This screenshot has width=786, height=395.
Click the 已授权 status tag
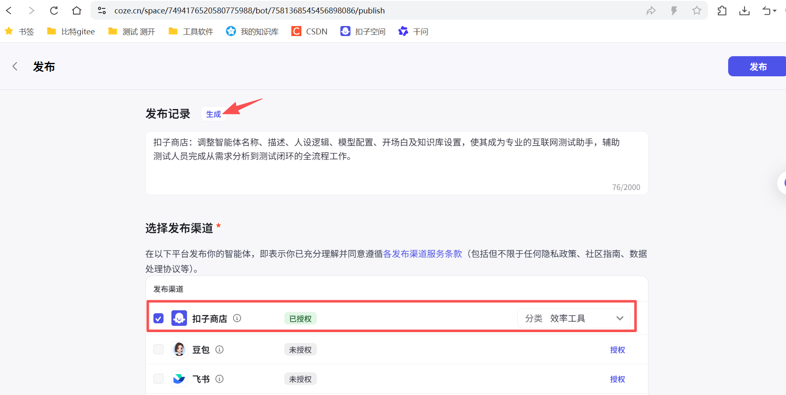[301, 319]
